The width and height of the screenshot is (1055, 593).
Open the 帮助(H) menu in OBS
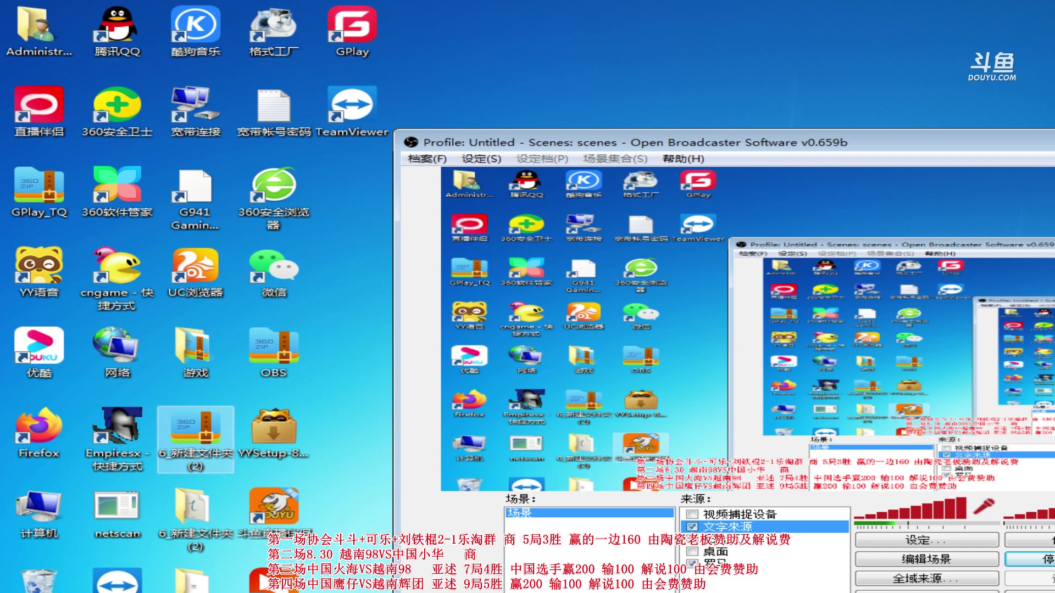(684, 159)
